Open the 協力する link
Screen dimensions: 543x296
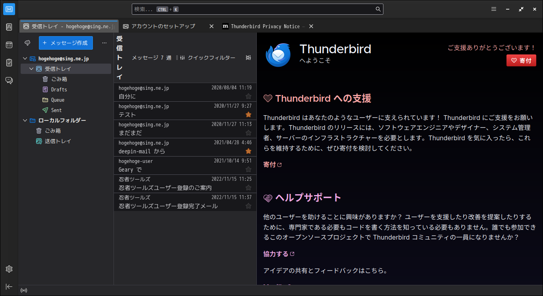279,254
